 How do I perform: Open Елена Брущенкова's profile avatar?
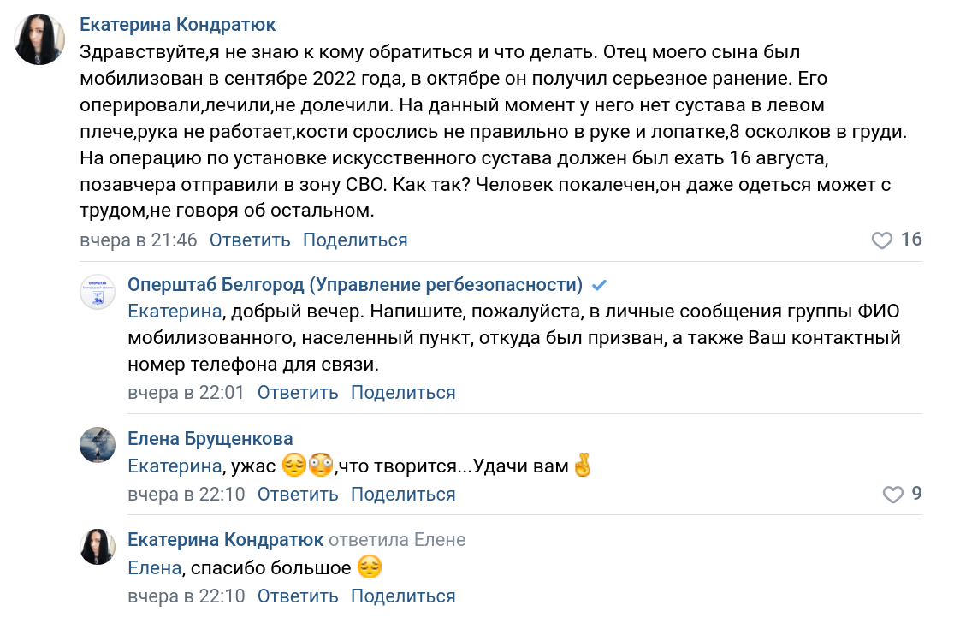98,445
